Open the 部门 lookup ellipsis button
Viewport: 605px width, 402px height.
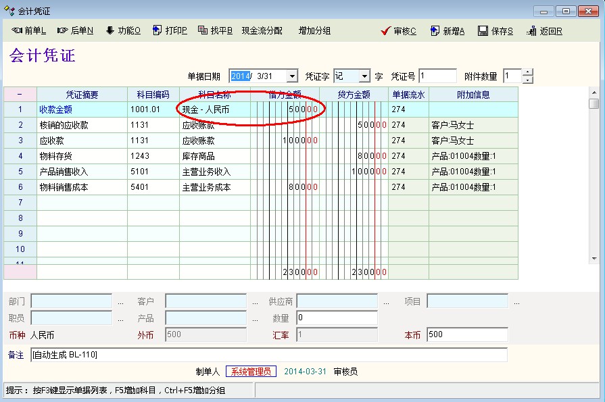(120, 302)
